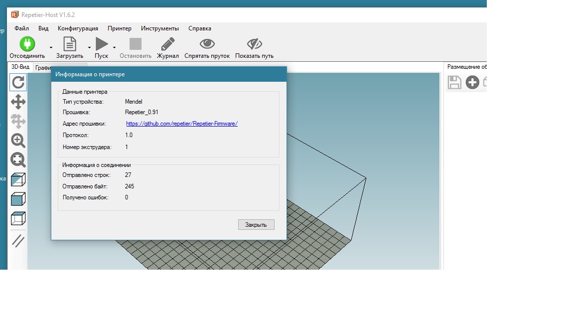
Task: Expand dropdown arrow next to Загрузить
Action: 89,48
